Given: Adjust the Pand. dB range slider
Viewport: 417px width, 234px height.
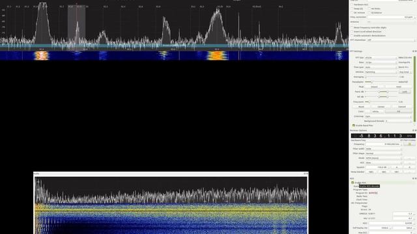Looking at the screenshot, I should tap(381, 92).
